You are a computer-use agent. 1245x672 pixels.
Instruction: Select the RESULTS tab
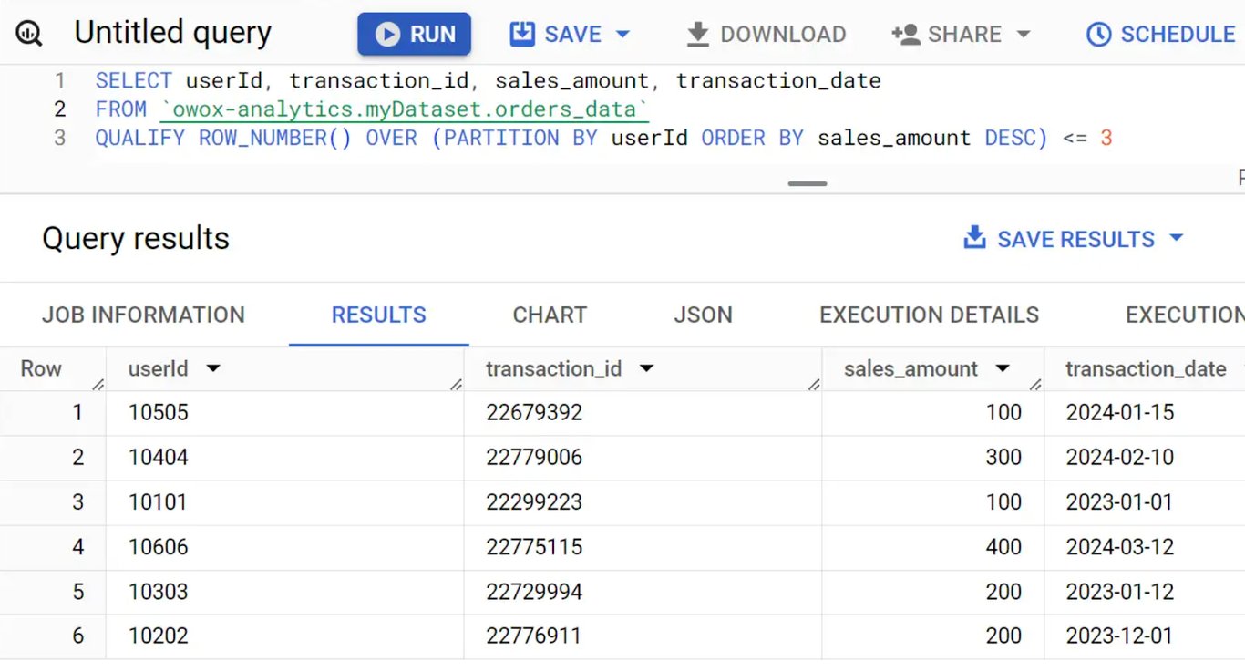379,315
